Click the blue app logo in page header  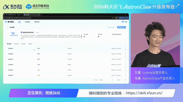coord(6,22)
